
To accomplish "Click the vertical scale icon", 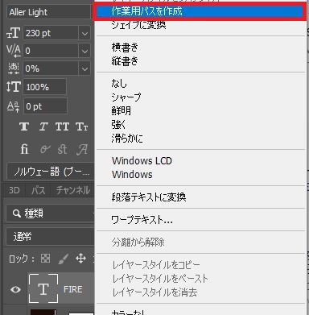I will tap(13, 87).
